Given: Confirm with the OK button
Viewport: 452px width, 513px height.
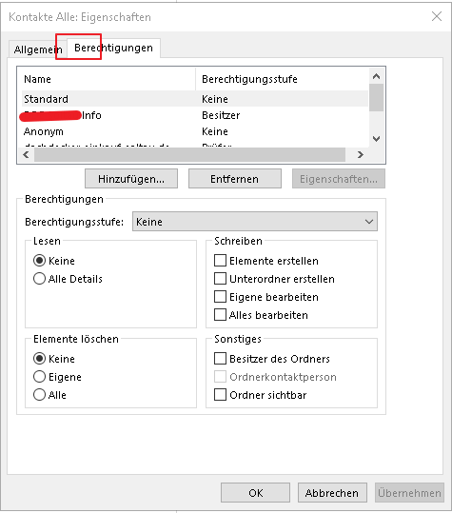Looking at the screenshot, I should 255,493.
